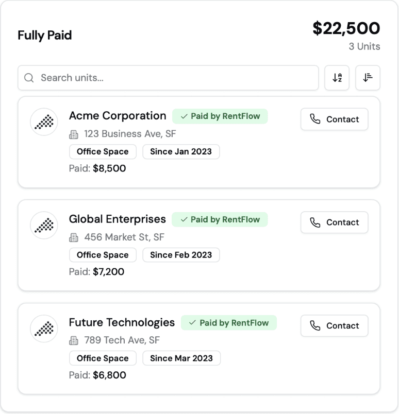The width and height of the screenshot is (399, 414).
Task: Click the alphabetical A-Z sort icon
Action: [x=337, y=78]
